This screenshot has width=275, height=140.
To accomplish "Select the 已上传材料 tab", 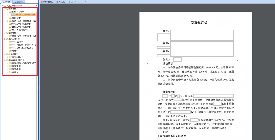I will (6, 2).
